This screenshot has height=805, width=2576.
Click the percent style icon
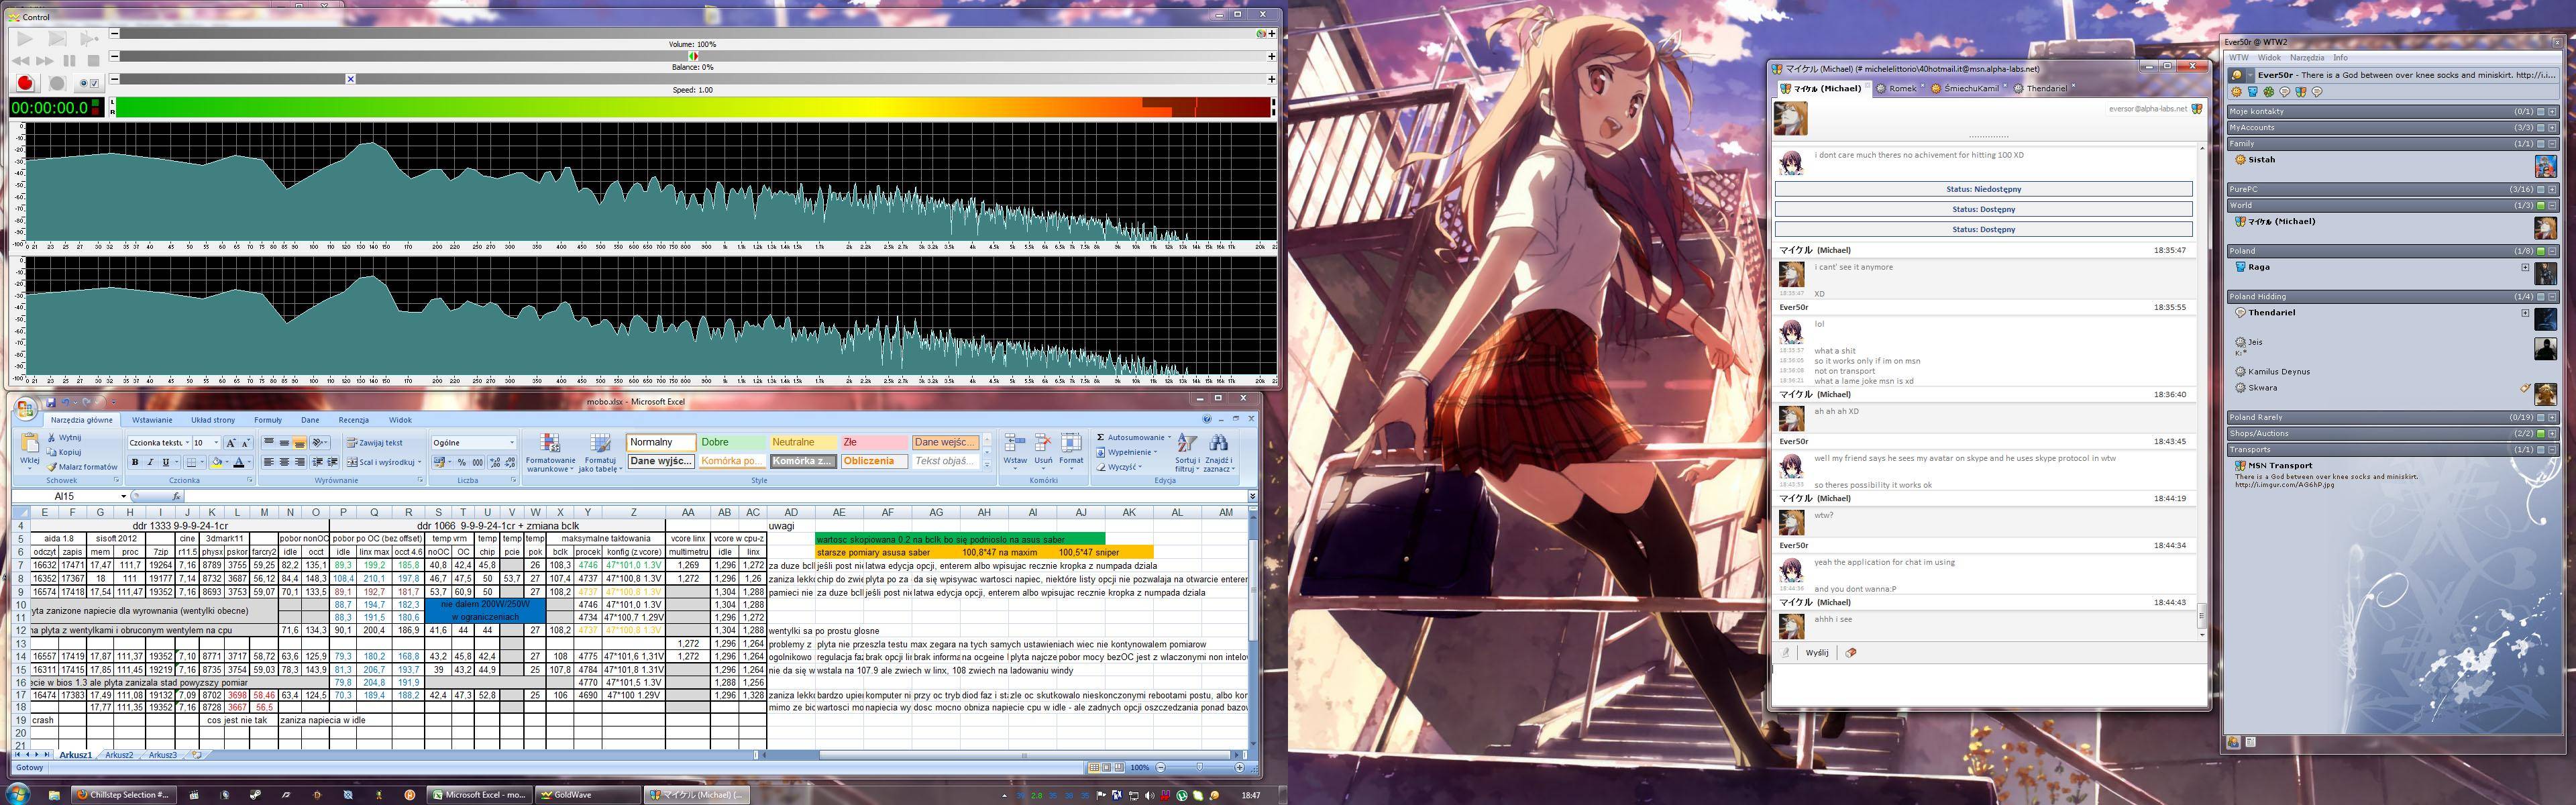(461, 462)
